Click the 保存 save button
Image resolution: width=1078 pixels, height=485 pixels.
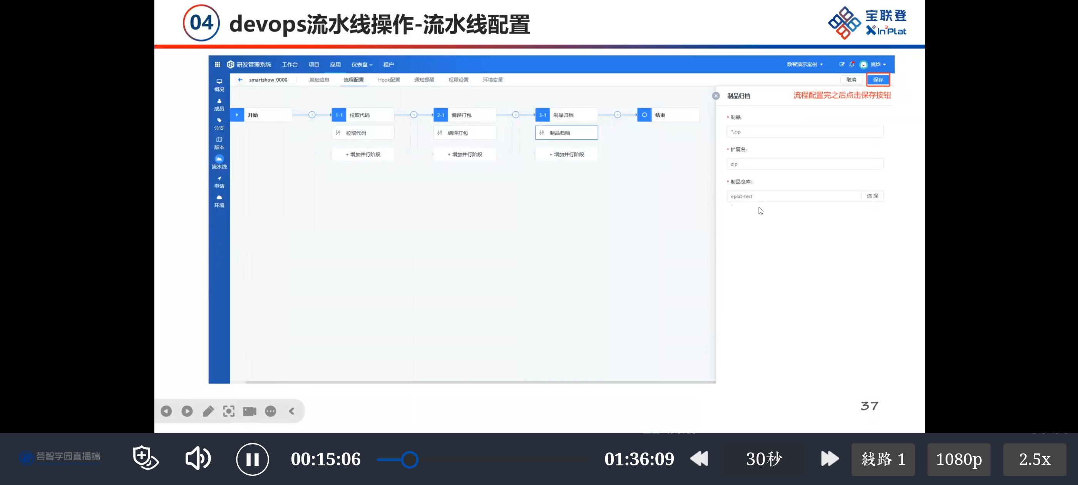877,80
